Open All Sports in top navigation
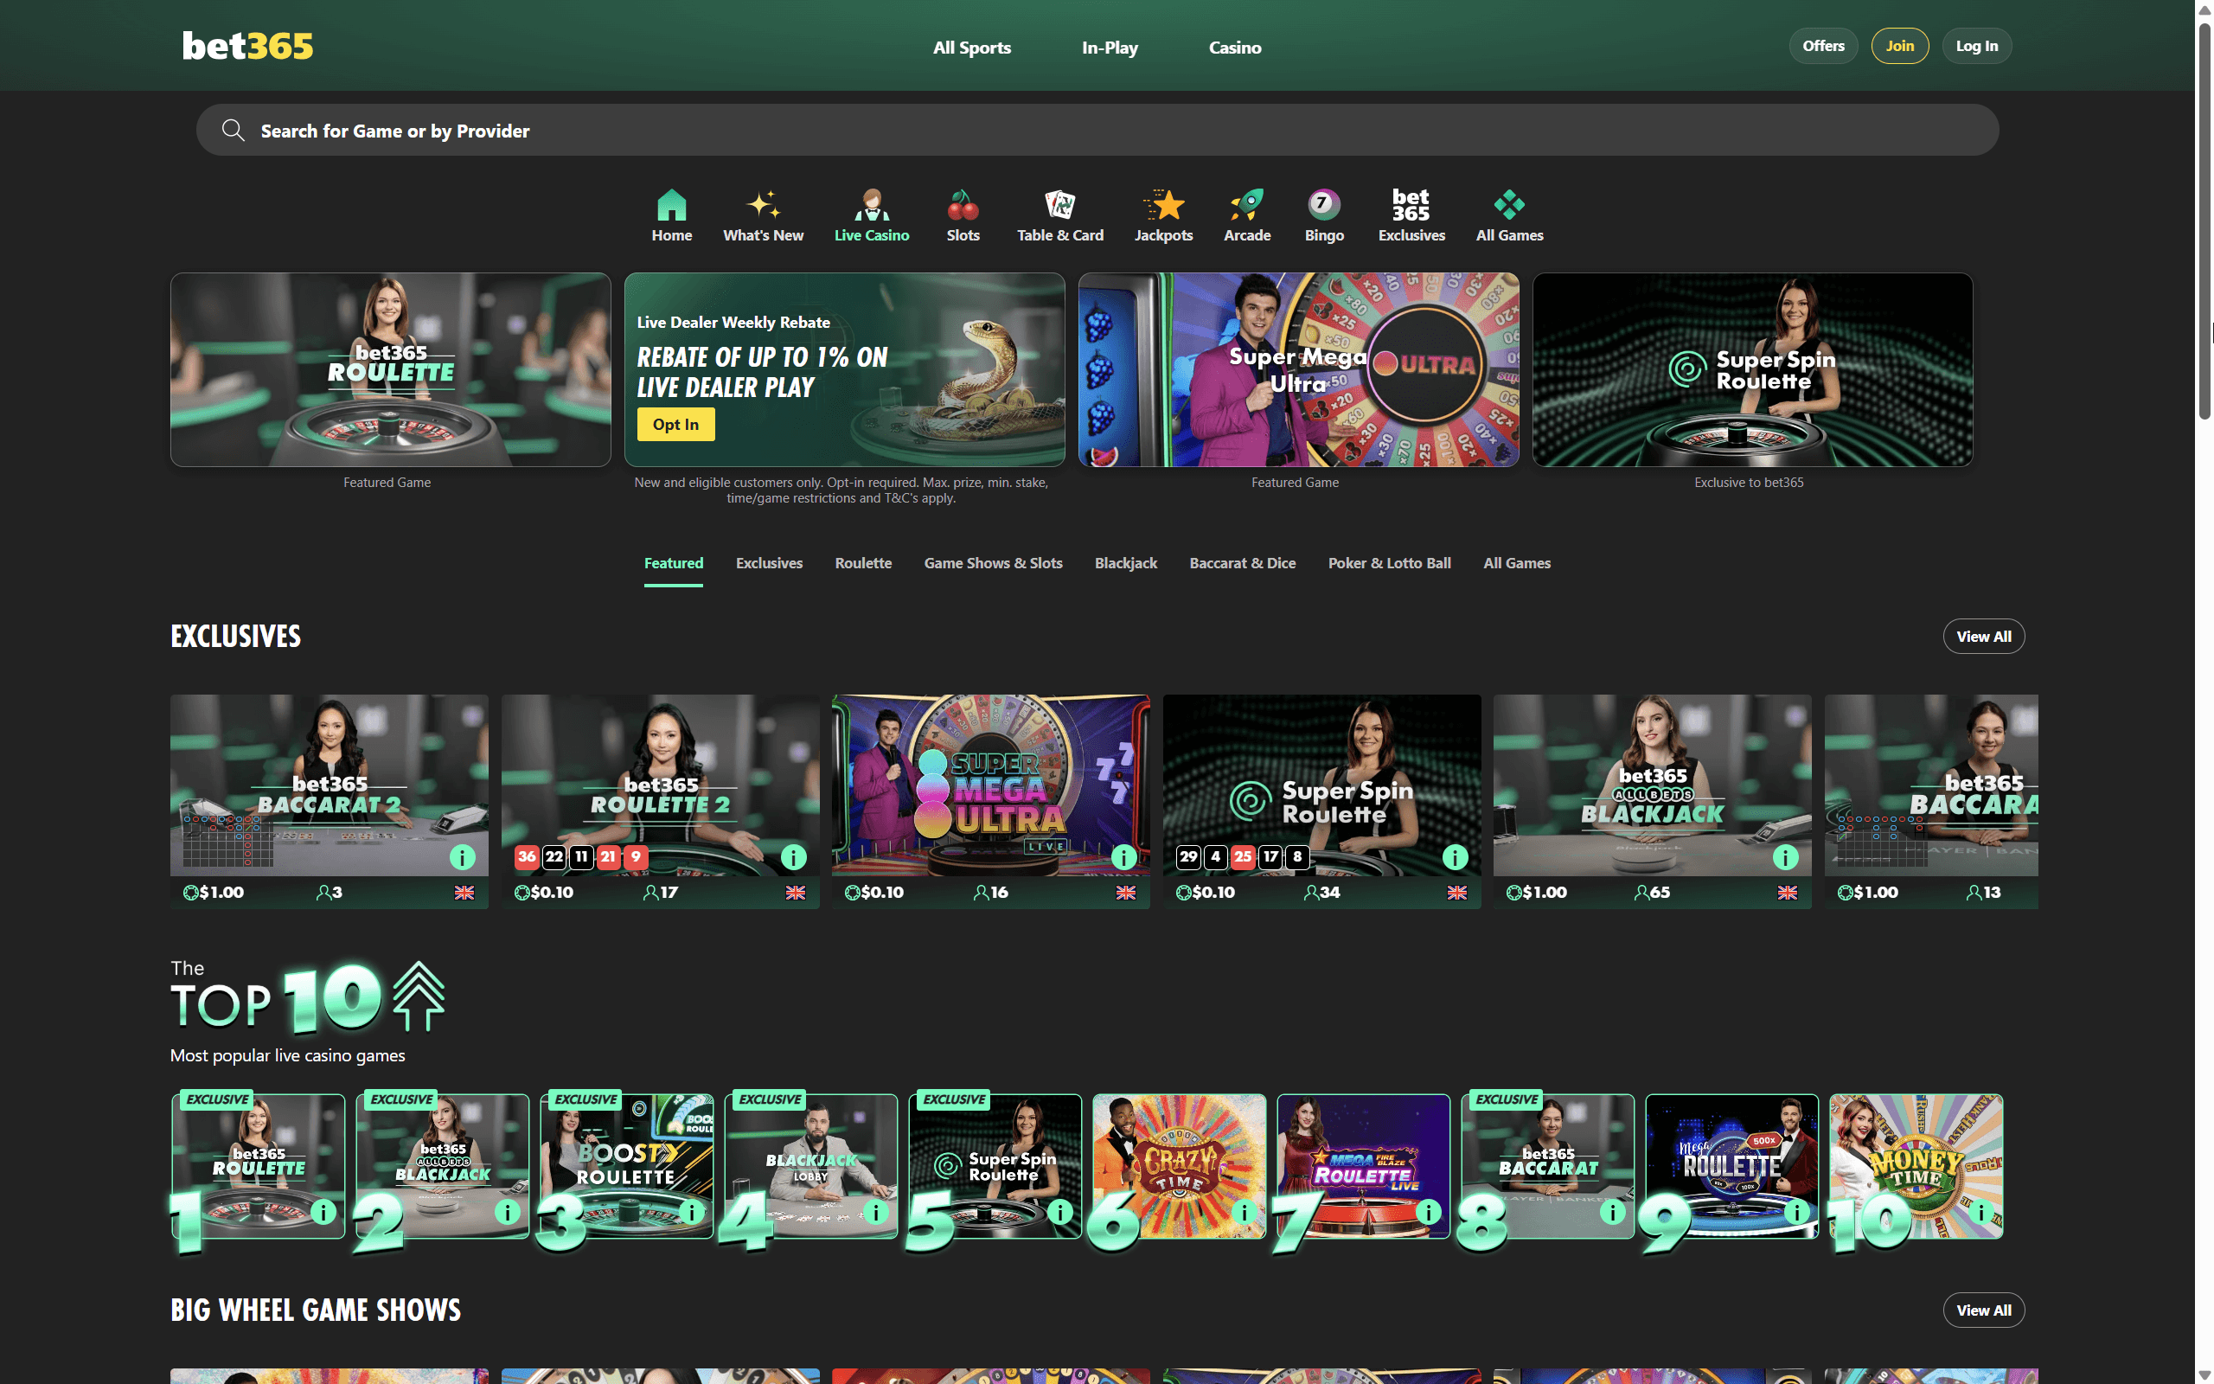The image size is (2214, 1384). coord(971,48)
